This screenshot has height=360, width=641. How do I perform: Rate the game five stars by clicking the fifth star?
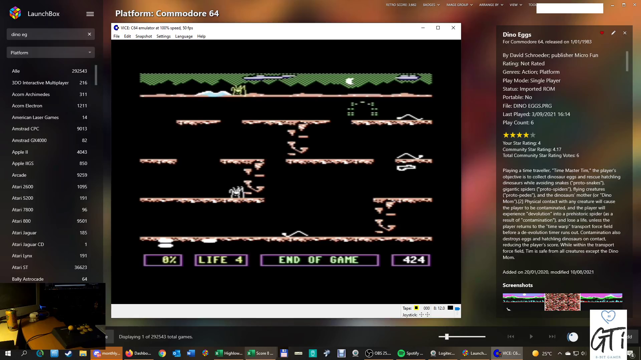coord(533,135)
